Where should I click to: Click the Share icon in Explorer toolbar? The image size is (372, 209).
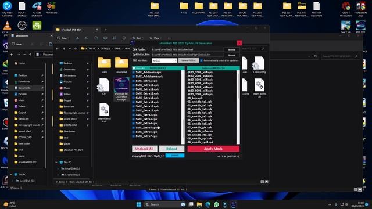[x=115, y=38]
